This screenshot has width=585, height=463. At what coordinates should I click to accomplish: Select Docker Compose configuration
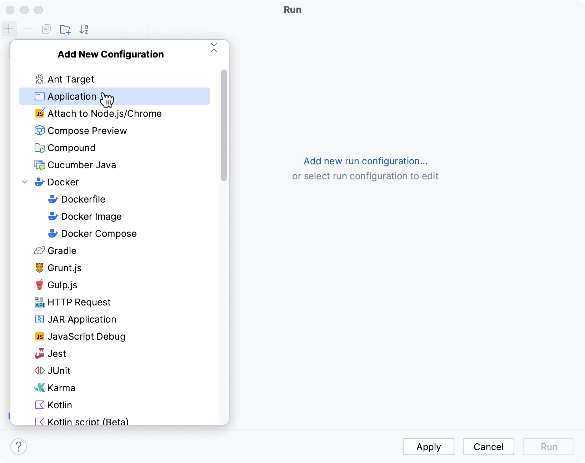click(x=115, y=233)
